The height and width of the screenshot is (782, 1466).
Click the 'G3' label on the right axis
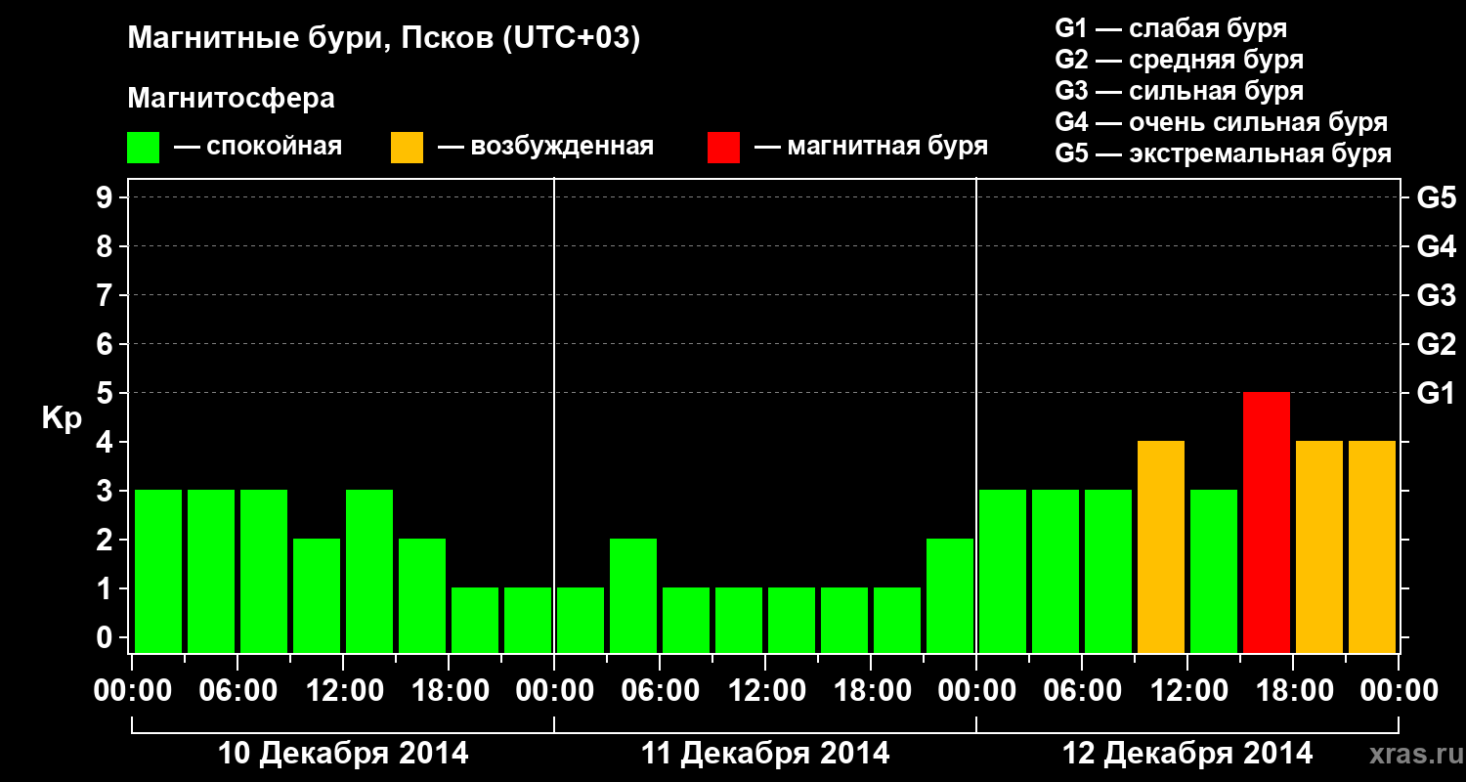pos(1436,295)
